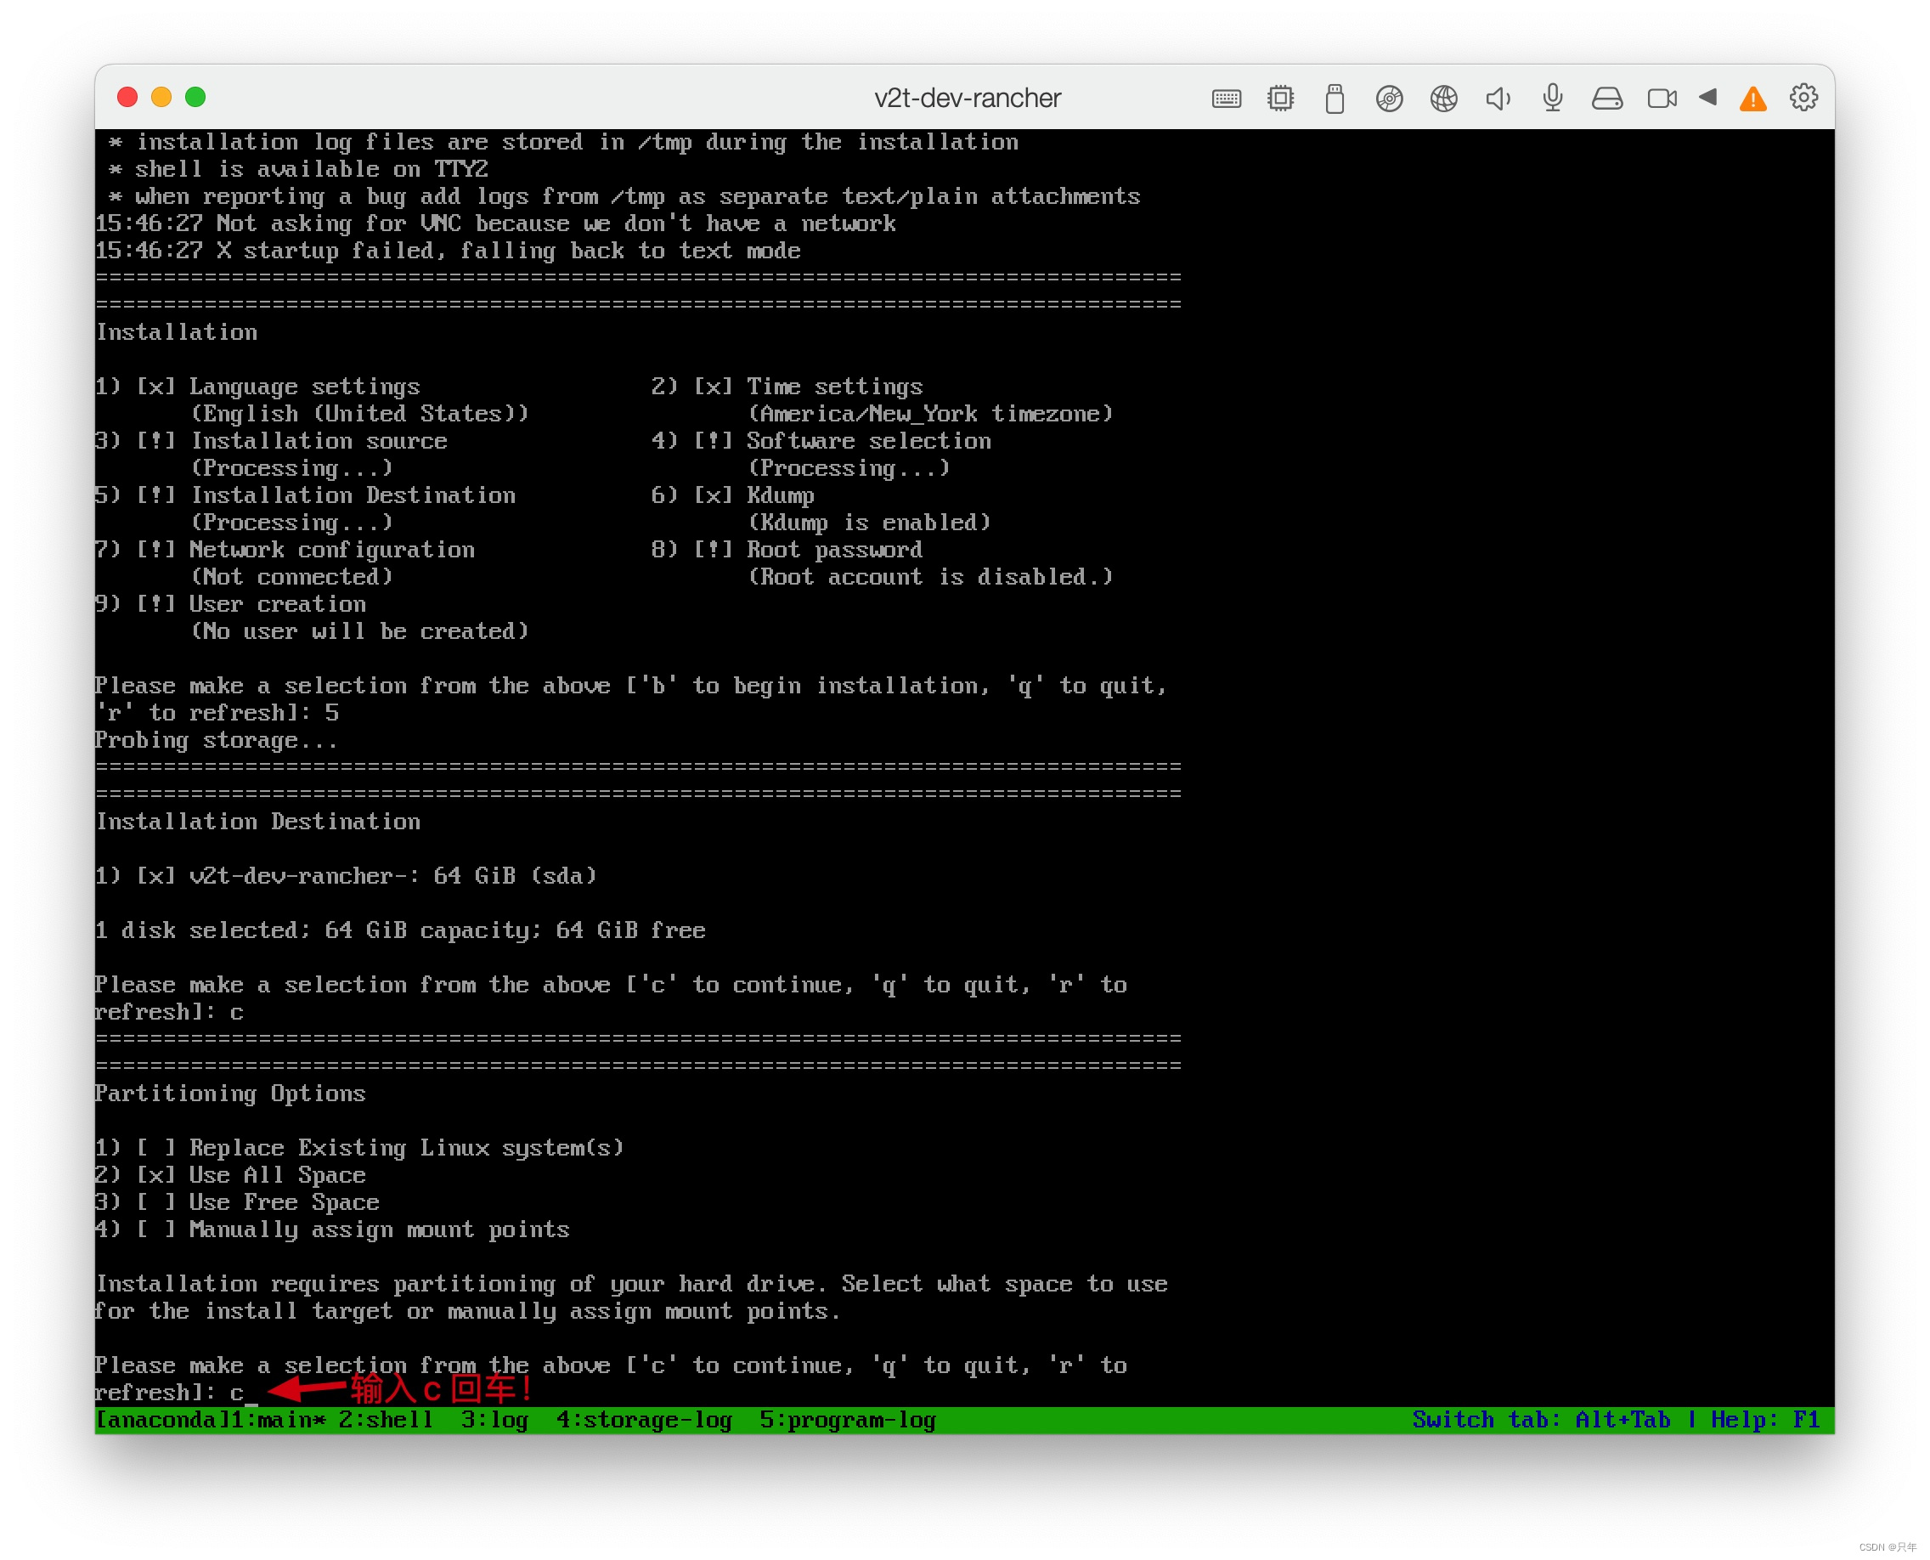Click the v2t-dev-rancher window title
The image size is (1930, 1560).
[x=967, y=98]
